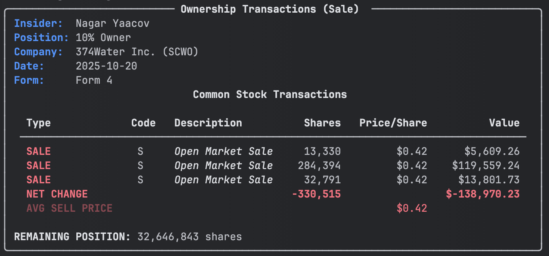Click the net change total -330,515

pyautogui.click(x=316, y=194)
